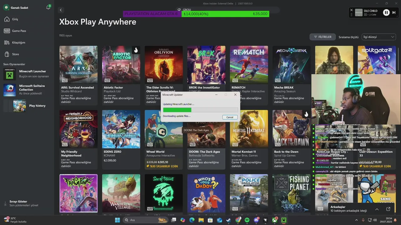Open Discord from the taskbar
401x225 pixels.
(x=256, y=220)
